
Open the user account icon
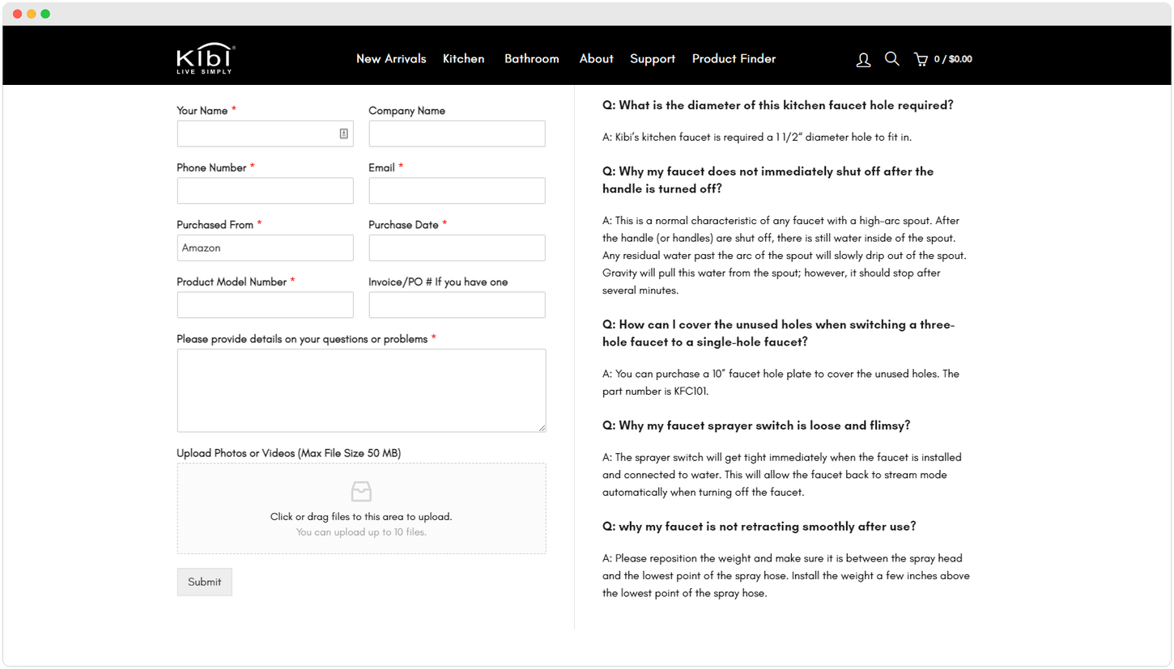863,60
